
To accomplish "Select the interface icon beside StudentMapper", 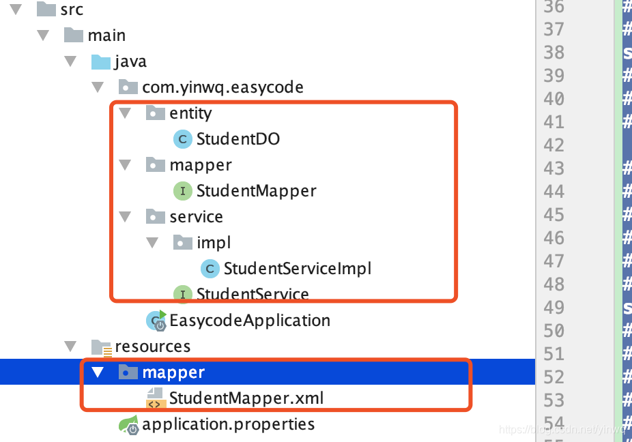I will click(x=182, y=190).
